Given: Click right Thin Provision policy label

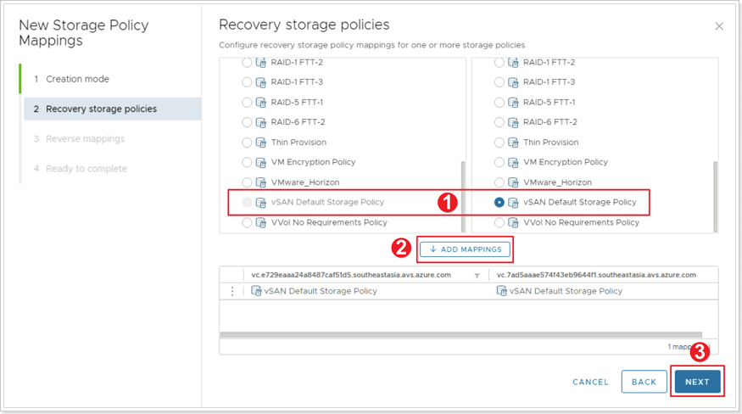Looking at the screenshot, I should (x=551, y=143).
